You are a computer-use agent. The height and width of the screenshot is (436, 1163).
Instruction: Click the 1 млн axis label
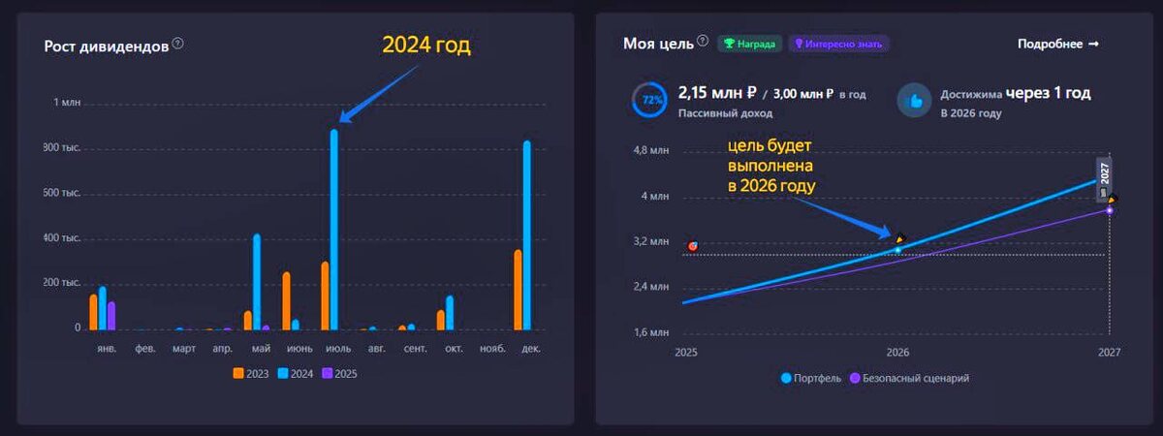66,103
